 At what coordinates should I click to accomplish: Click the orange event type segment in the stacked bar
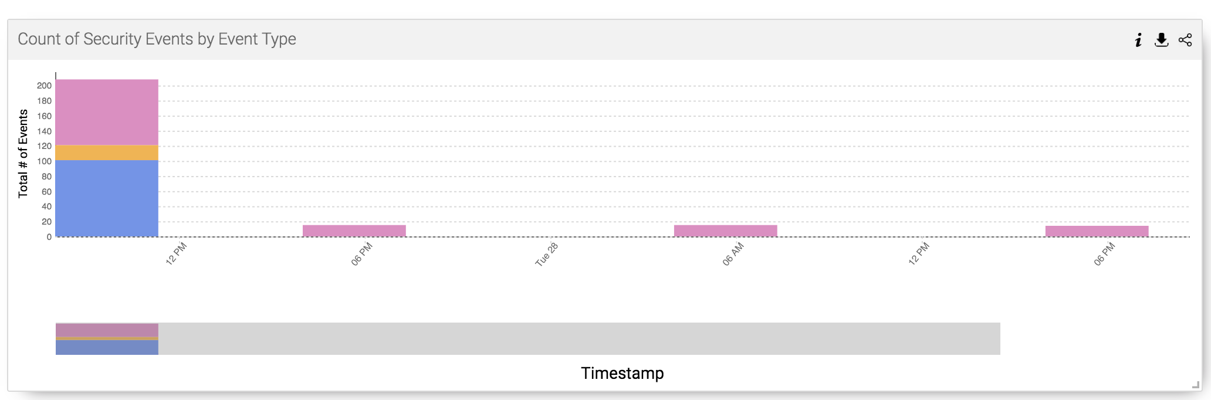[106, 151]
